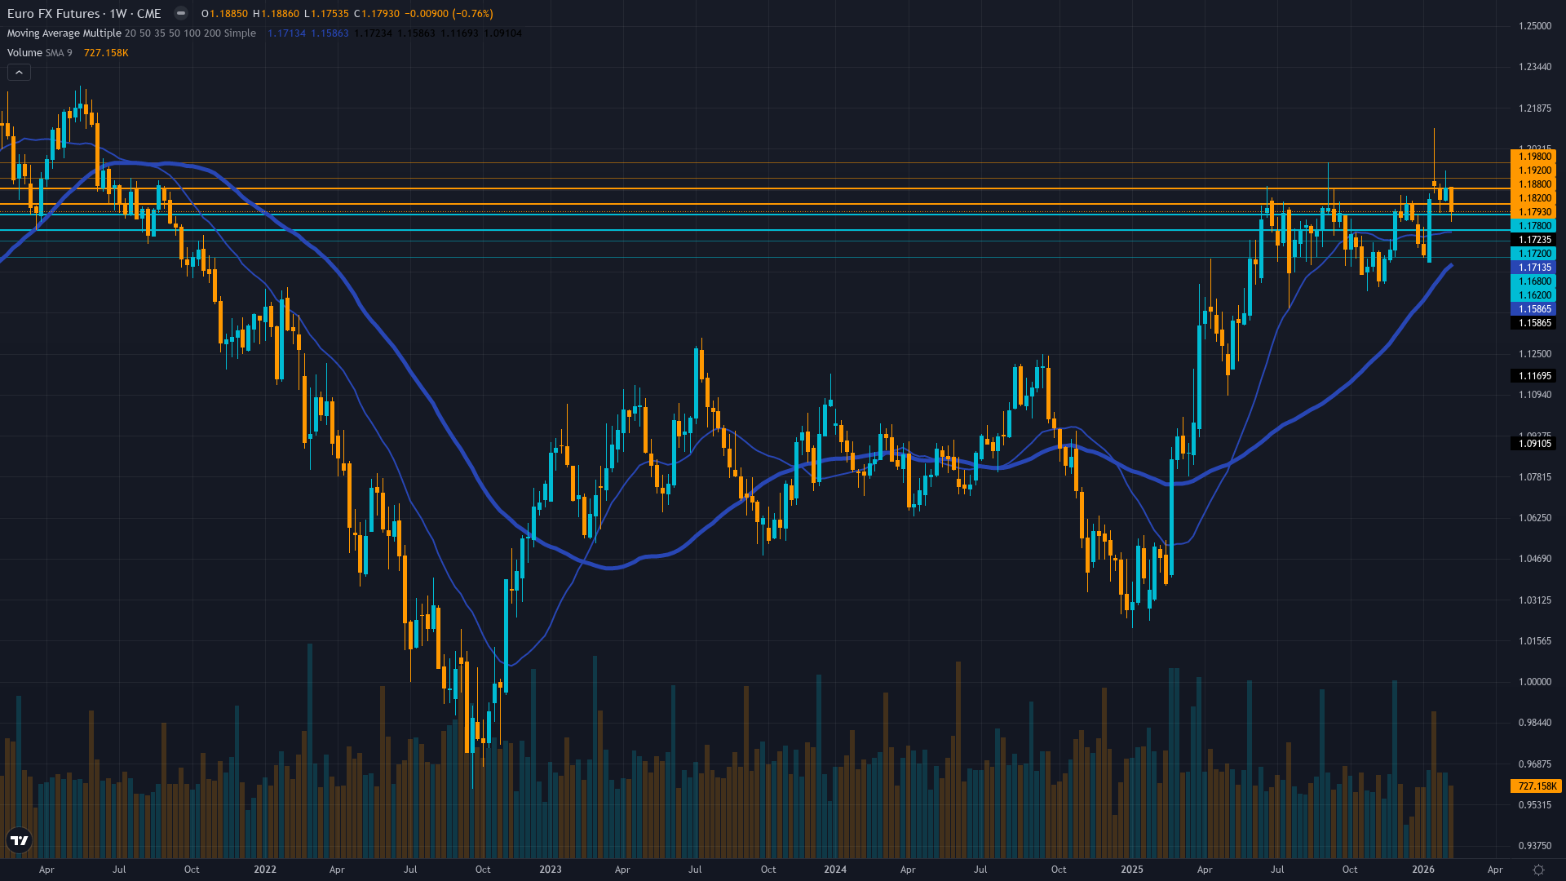Click the orange 1.19800 price label
The width and height of the screenshot is (1566, 881).
click(x=1533, y=157)
